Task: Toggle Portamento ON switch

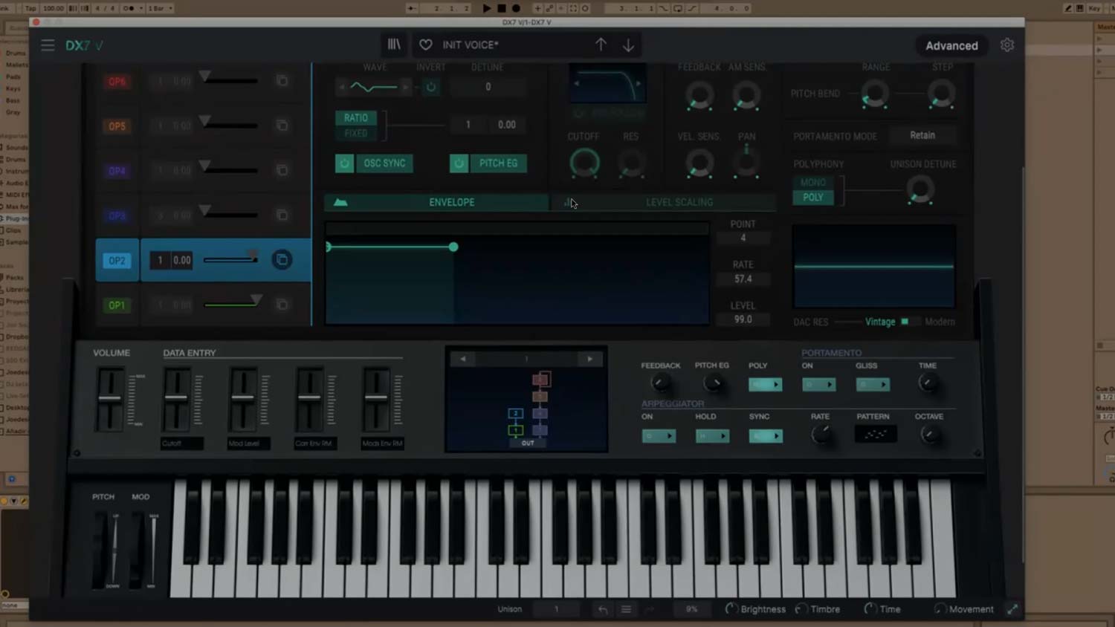Action: pos(818,384)
